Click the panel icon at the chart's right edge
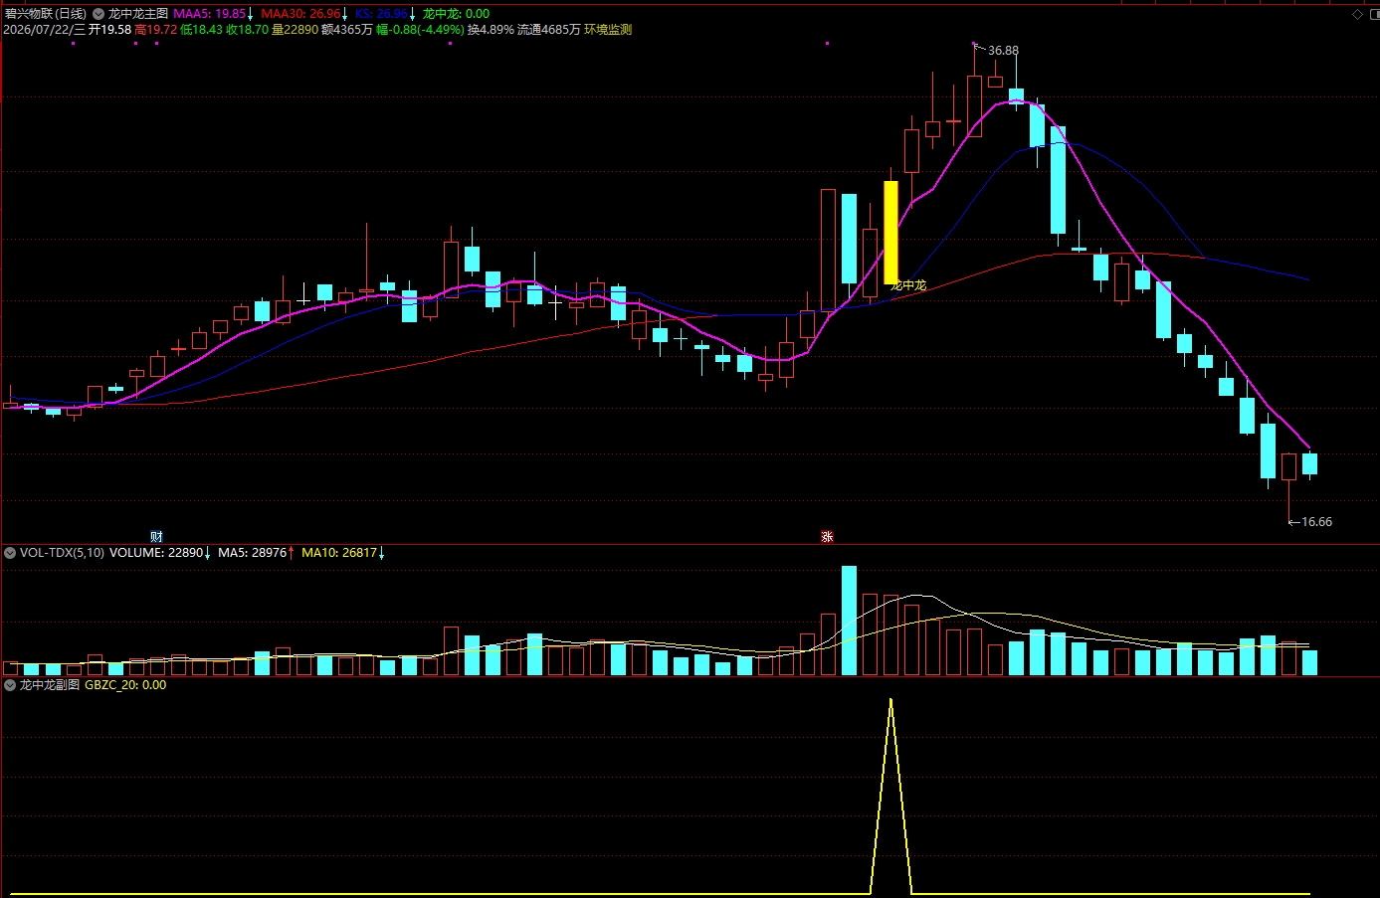 tap(1372, 14)
